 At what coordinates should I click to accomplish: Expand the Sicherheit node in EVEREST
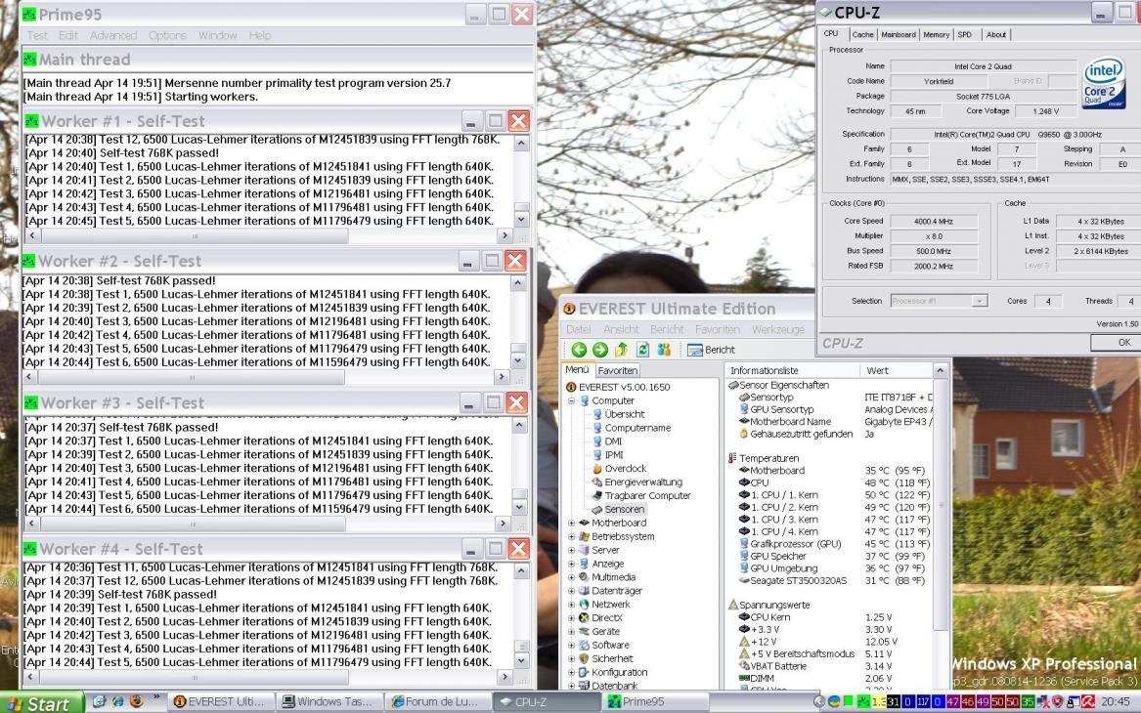(x=571, y=658)
